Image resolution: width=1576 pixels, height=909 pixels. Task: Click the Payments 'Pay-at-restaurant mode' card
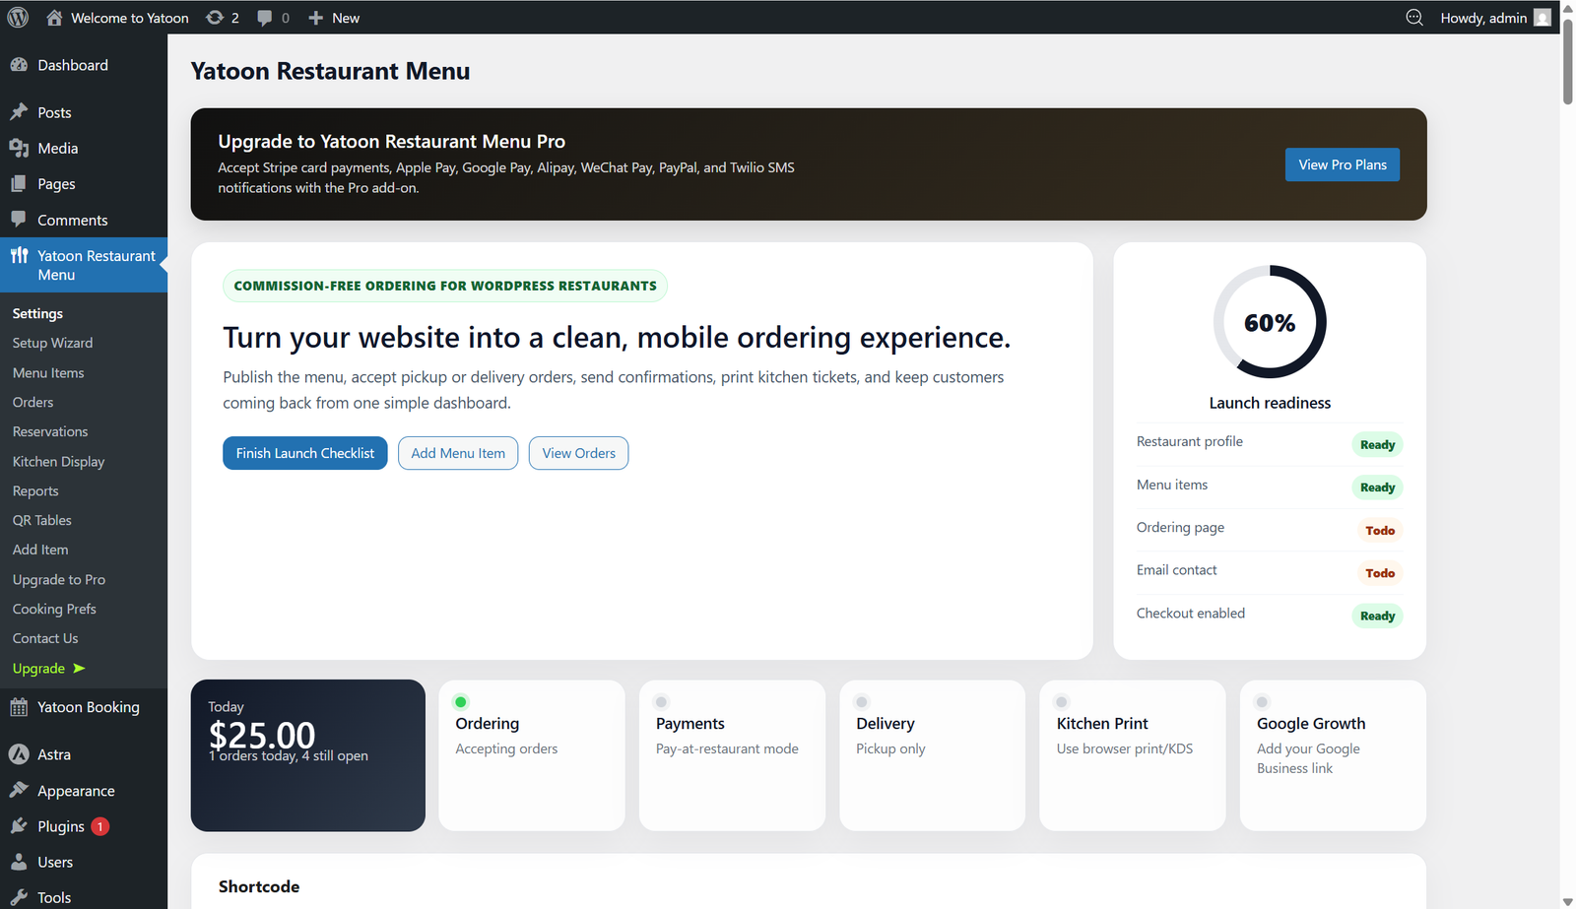pos(732,755)
